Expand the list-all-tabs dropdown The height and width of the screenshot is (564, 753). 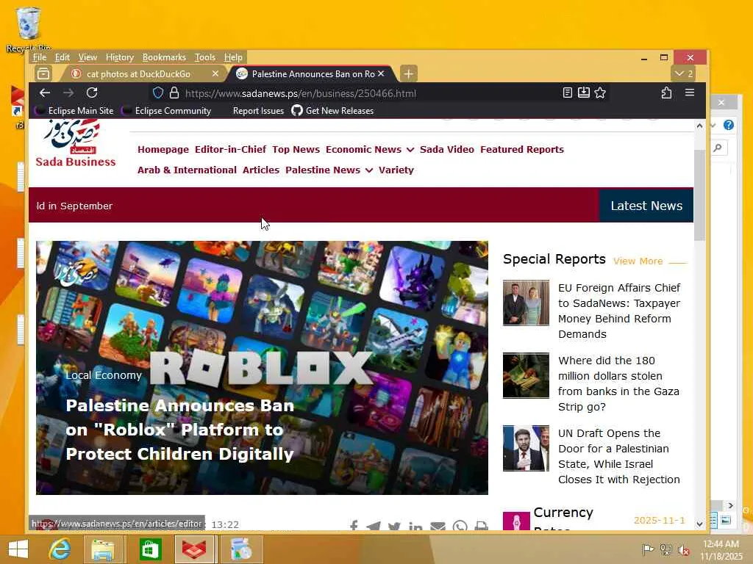click(683, 73)
